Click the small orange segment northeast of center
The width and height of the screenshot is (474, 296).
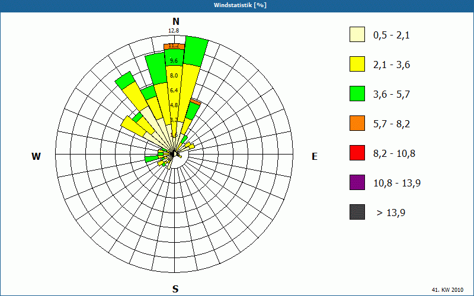pyautogui.click(x=196, y=102)
